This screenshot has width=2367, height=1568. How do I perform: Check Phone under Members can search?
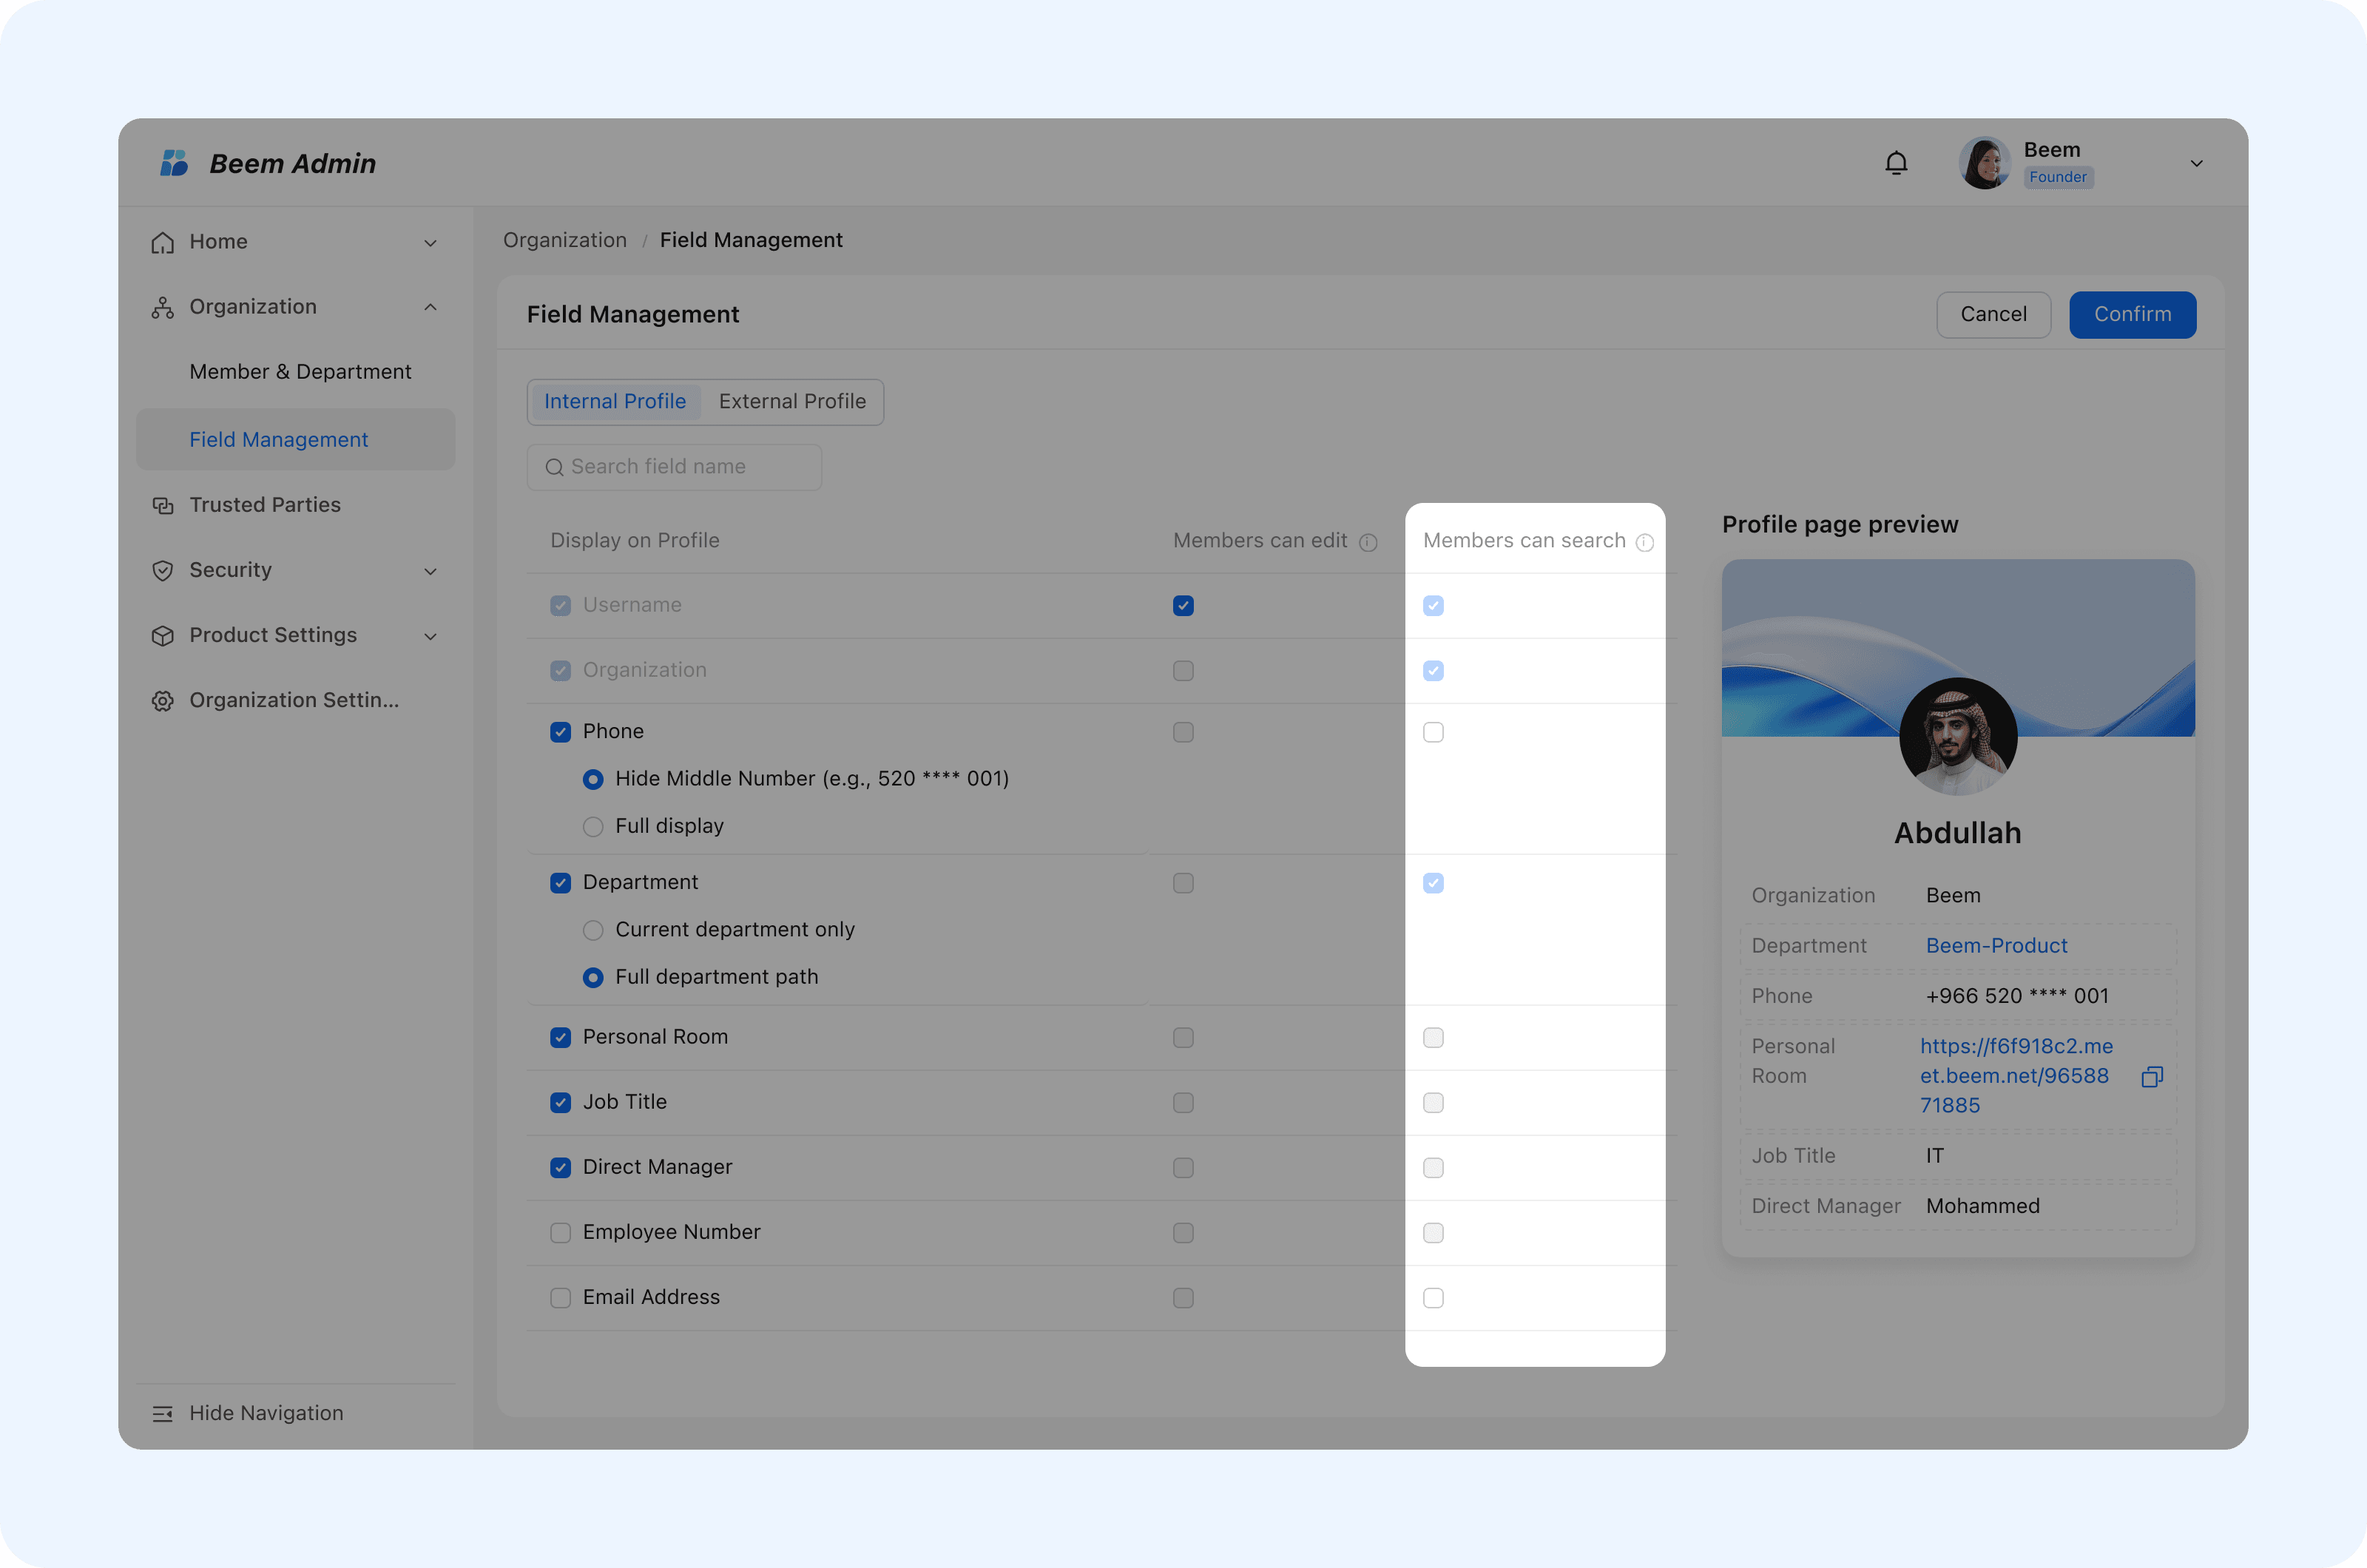click(1433, 732)
